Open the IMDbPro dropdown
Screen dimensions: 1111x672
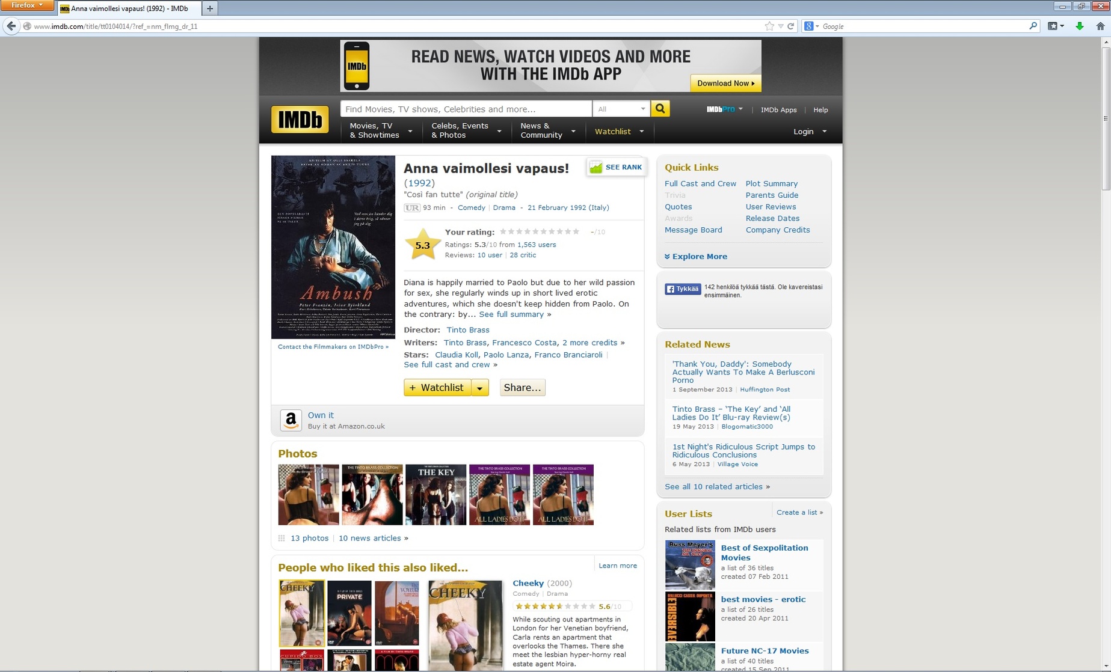pos(724,109)
